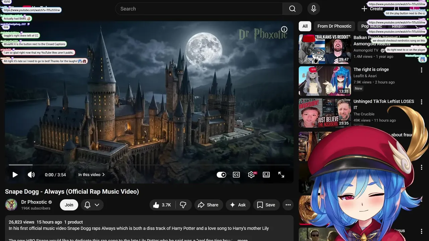The height and width of the screenshot is (241, 429).
Task: Open 'Unhinged TikTok Leftist' thumbnail
Action: [325, 113]
